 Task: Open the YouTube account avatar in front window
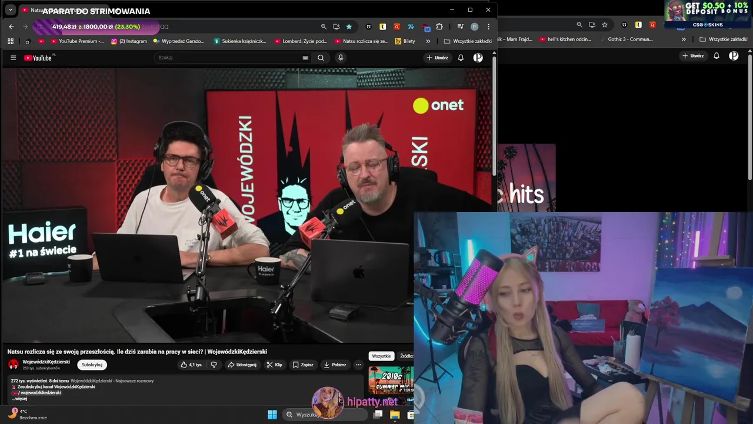coord(478,58)
